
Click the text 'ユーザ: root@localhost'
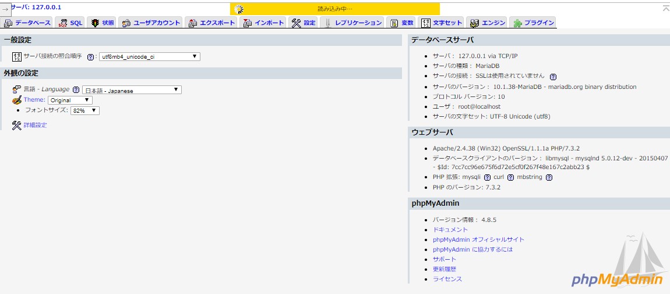pos(467,106)
